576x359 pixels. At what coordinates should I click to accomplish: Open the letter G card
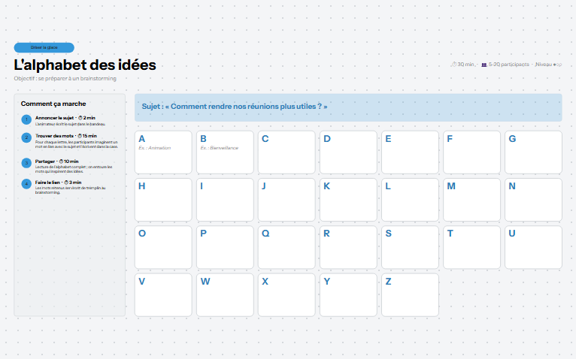[x=533, y=152]
